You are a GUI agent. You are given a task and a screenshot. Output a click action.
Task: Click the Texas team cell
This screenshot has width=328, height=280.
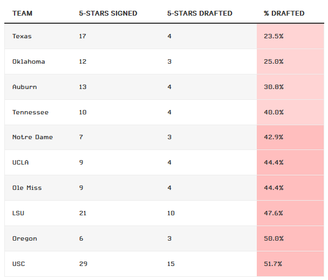22,36
